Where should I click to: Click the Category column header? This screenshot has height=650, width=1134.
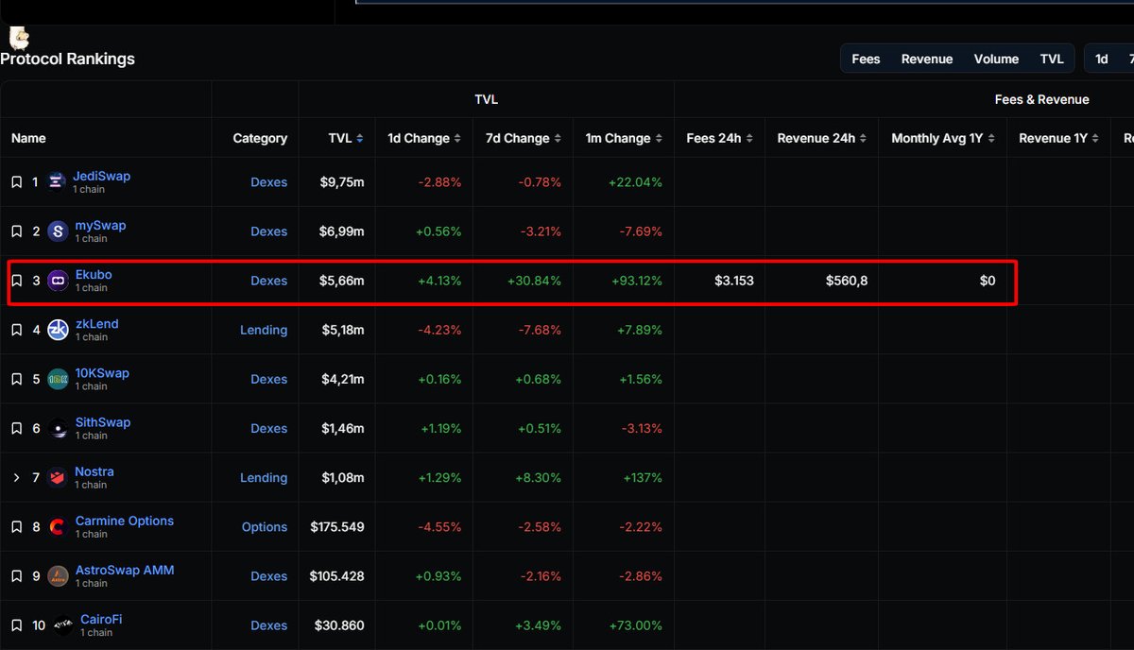tap(260, 138)
